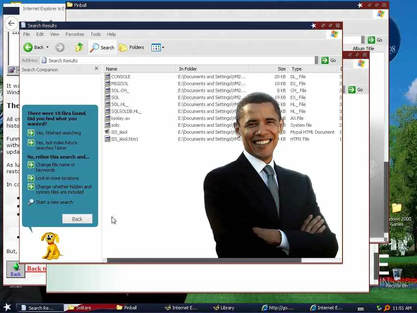
Task: Click the Rover search dog character
Action: tap(51, 246)
